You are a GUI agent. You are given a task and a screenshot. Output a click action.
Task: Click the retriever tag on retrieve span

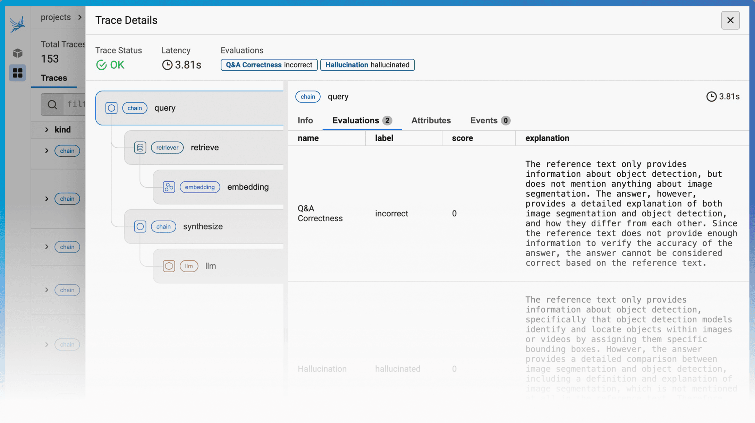pos(167,147)
